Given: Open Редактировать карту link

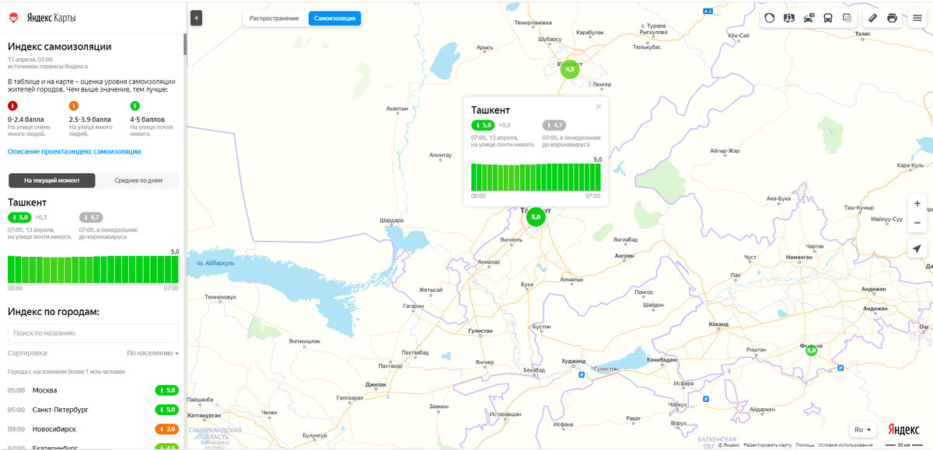Looking at the screenshot, I should tap(767, 445).
